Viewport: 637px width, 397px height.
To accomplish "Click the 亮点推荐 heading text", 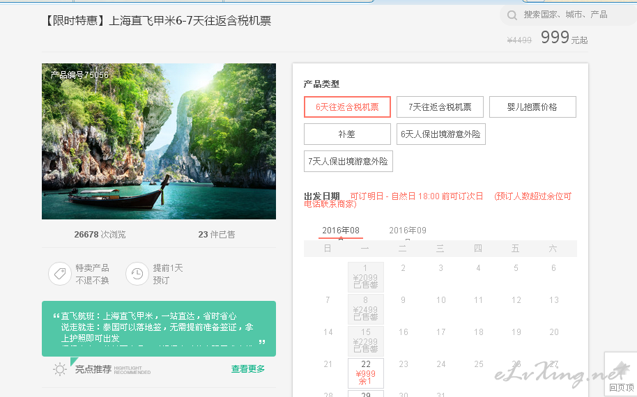I will (93, 369).
